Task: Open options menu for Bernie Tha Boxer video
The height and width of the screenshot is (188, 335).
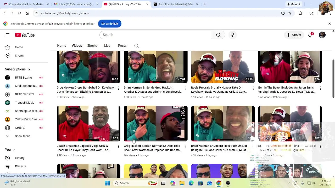Action: point(320,88)
